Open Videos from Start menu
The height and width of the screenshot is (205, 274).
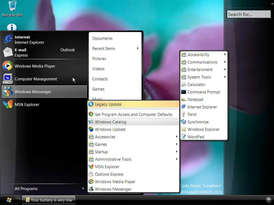98,69
